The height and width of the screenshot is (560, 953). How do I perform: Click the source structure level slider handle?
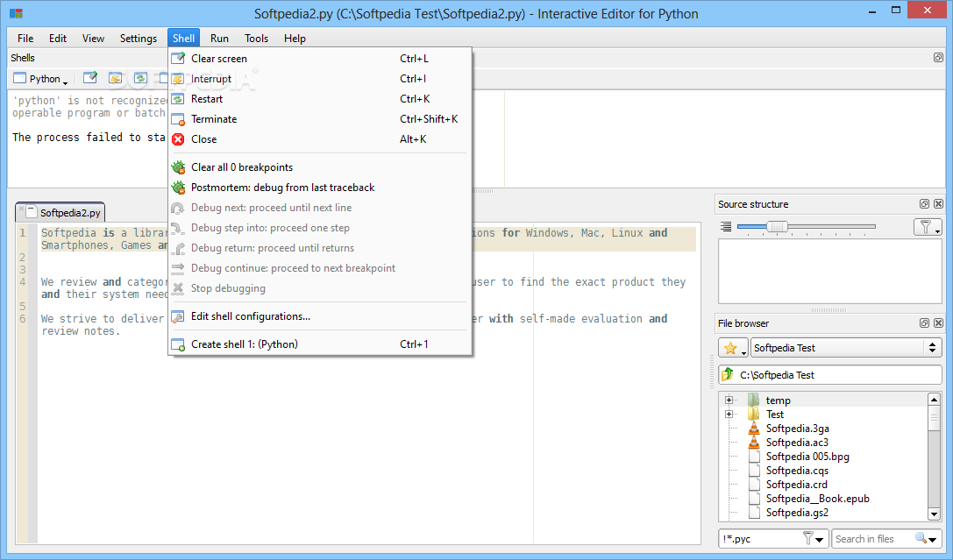click(777, 227)
